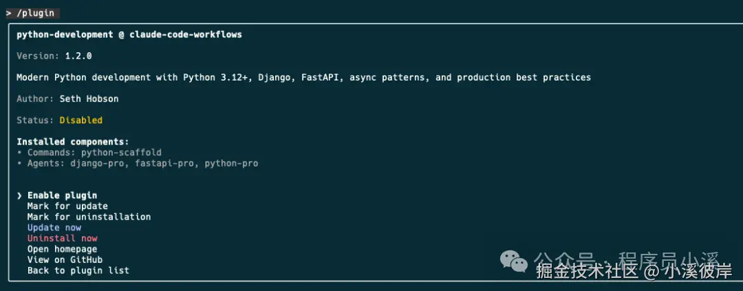The image size is (743, 291).
Task: Click the blue Update now option
Action: (x=54, y=228)
